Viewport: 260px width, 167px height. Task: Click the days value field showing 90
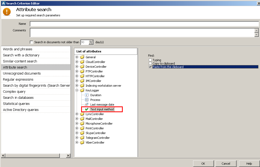(85, 42)
